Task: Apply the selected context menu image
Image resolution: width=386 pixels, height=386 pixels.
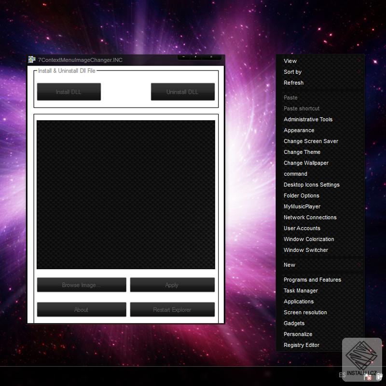Action: (x=172, y=285)
